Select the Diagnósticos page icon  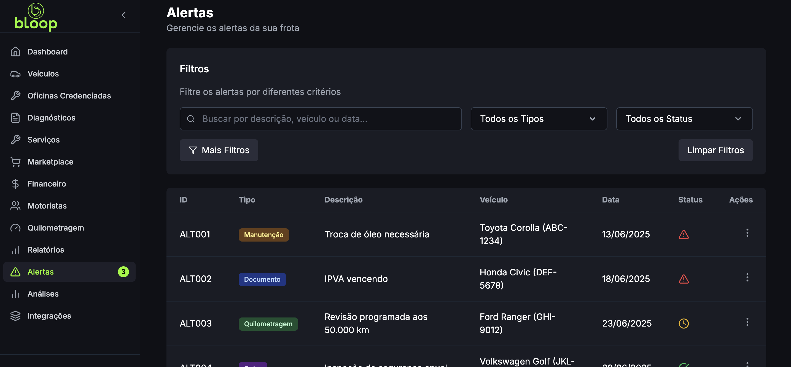point(15,118)
